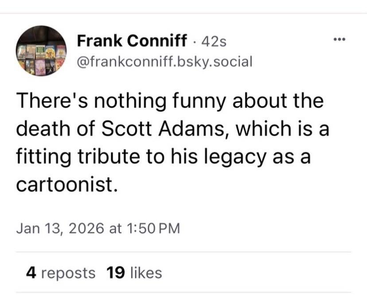
Task: Open the three-dot more options menu
Action: [x=339, y=39]
